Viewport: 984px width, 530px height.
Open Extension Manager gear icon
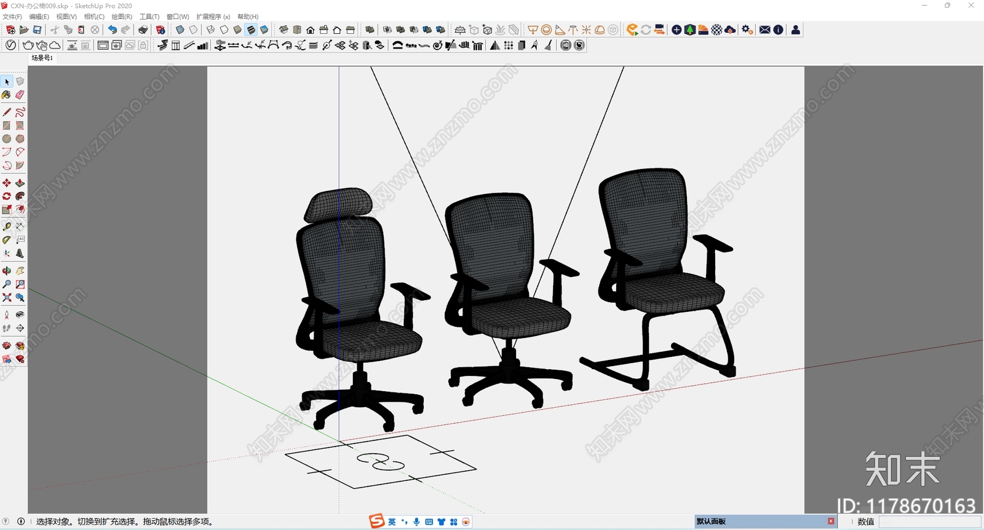747,29
